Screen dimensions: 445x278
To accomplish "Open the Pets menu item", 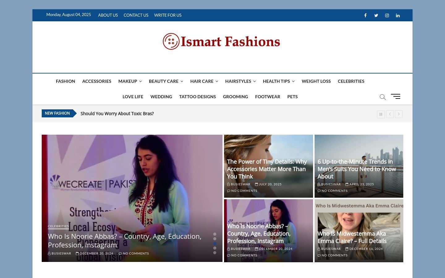I will 292,97.
